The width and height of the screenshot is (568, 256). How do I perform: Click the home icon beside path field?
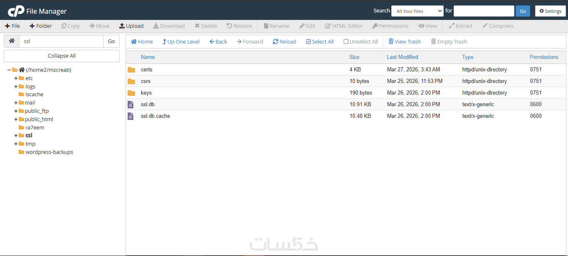12,41
